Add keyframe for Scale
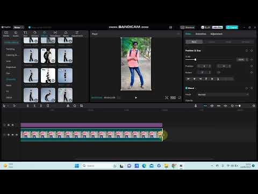The height and width of the screenshot is (194, 258). pos(252,59)
